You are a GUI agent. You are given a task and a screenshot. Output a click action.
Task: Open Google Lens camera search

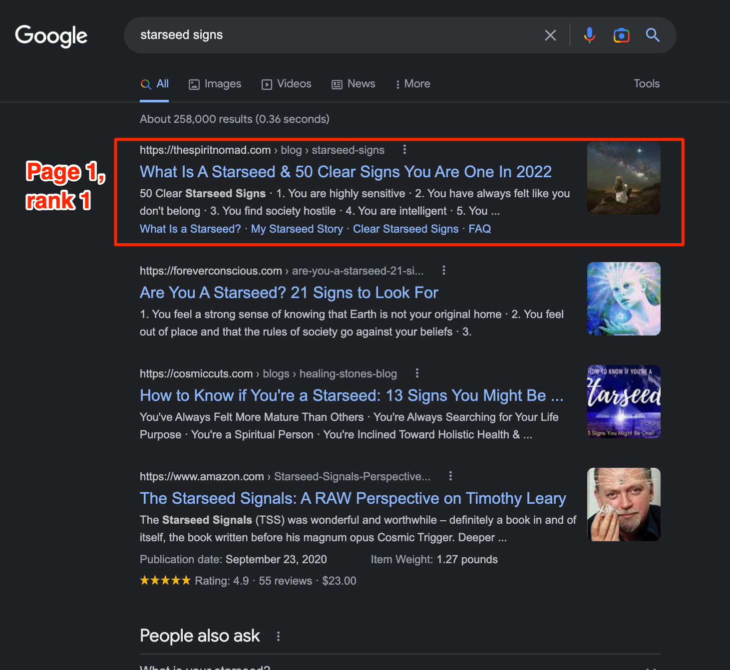(x=621, y=35)
